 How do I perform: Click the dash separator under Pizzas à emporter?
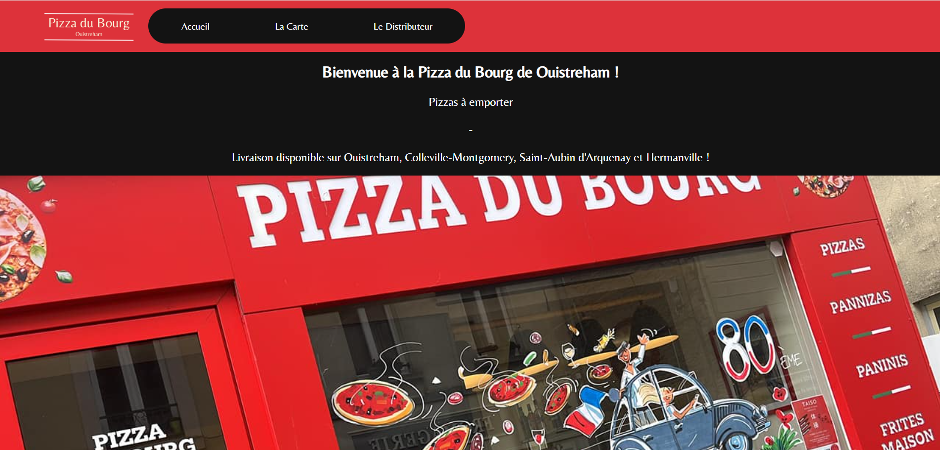pyautogui.click(x=470, y=130)
